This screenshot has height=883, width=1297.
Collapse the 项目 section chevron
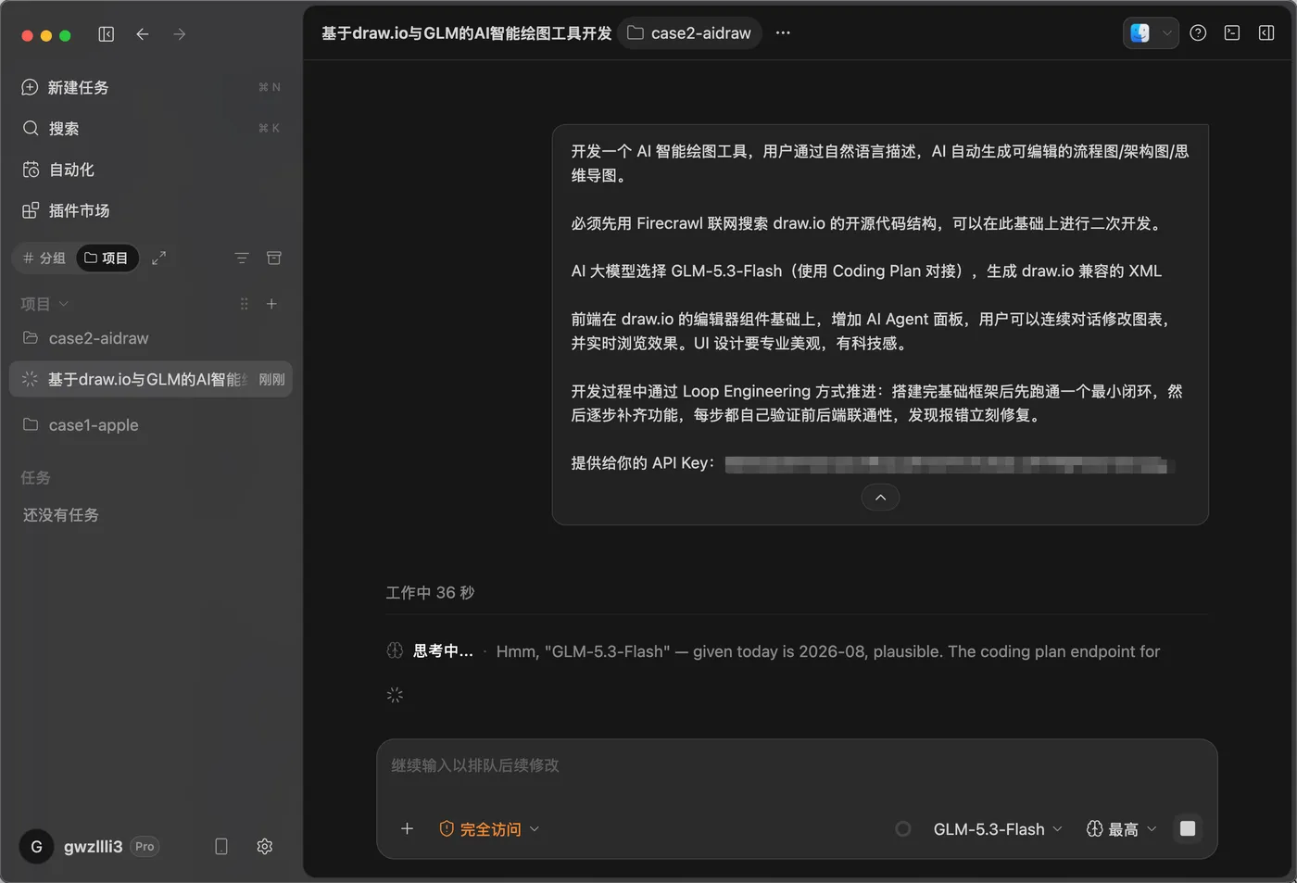64,304
